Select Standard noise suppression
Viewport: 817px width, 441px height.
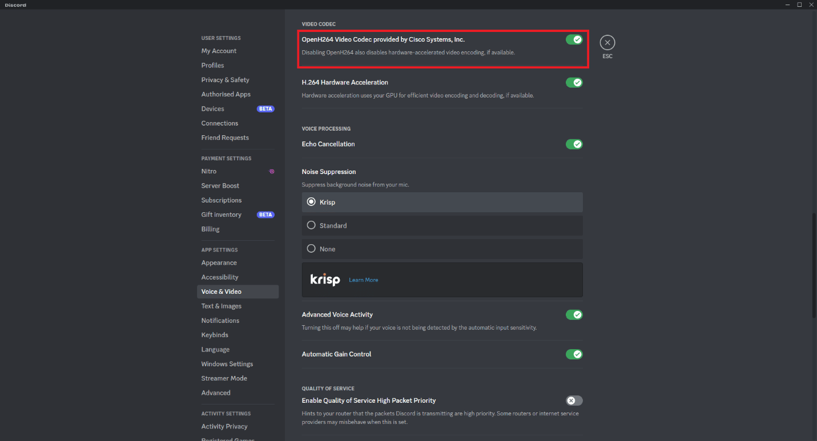[x=311, y=225]
